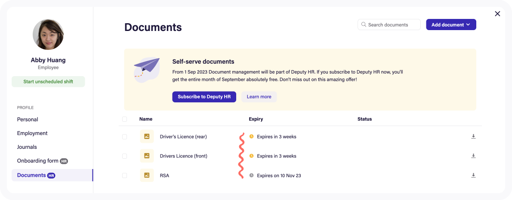Open the Drivers Licence (front) document name
512x200 pixels.
tap(184, 156)
